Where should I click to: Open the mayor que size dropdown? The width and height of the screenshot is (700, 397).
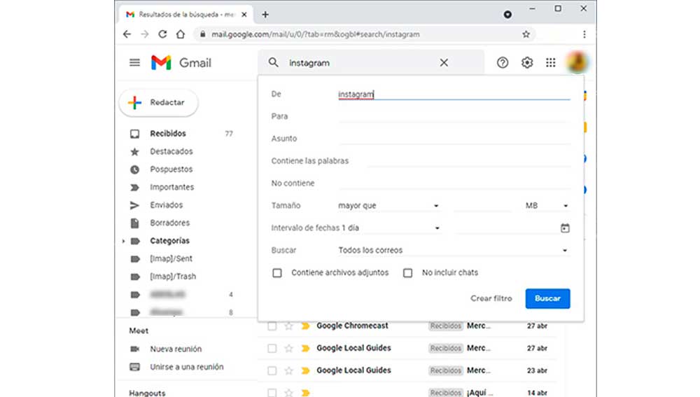click(x=388, y=205)
